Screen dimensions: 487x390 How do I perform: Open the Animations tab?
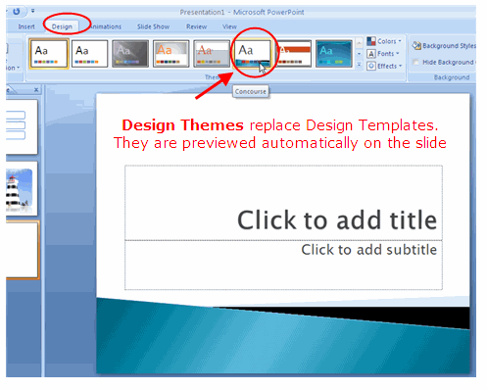(x=105, y=26)
